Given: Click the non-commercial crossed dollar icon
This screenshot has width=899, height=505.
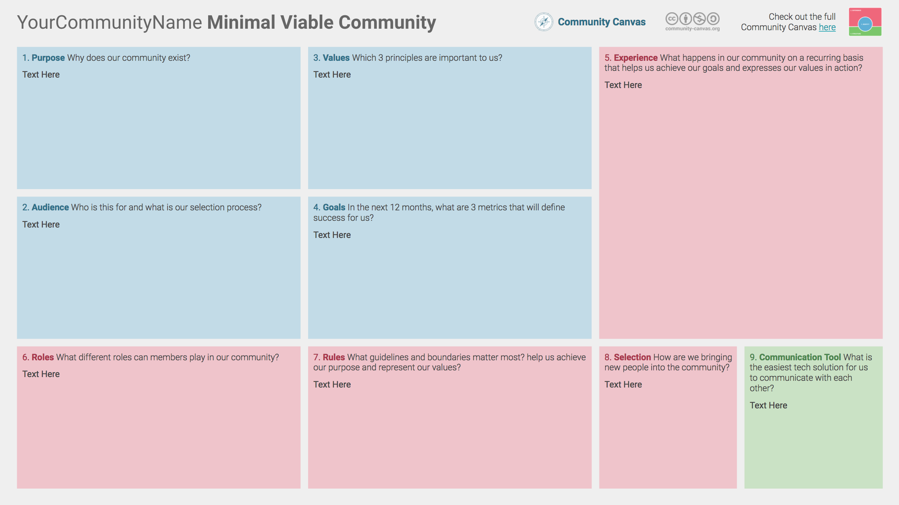Looking at the screenshot, I should 699,19.
